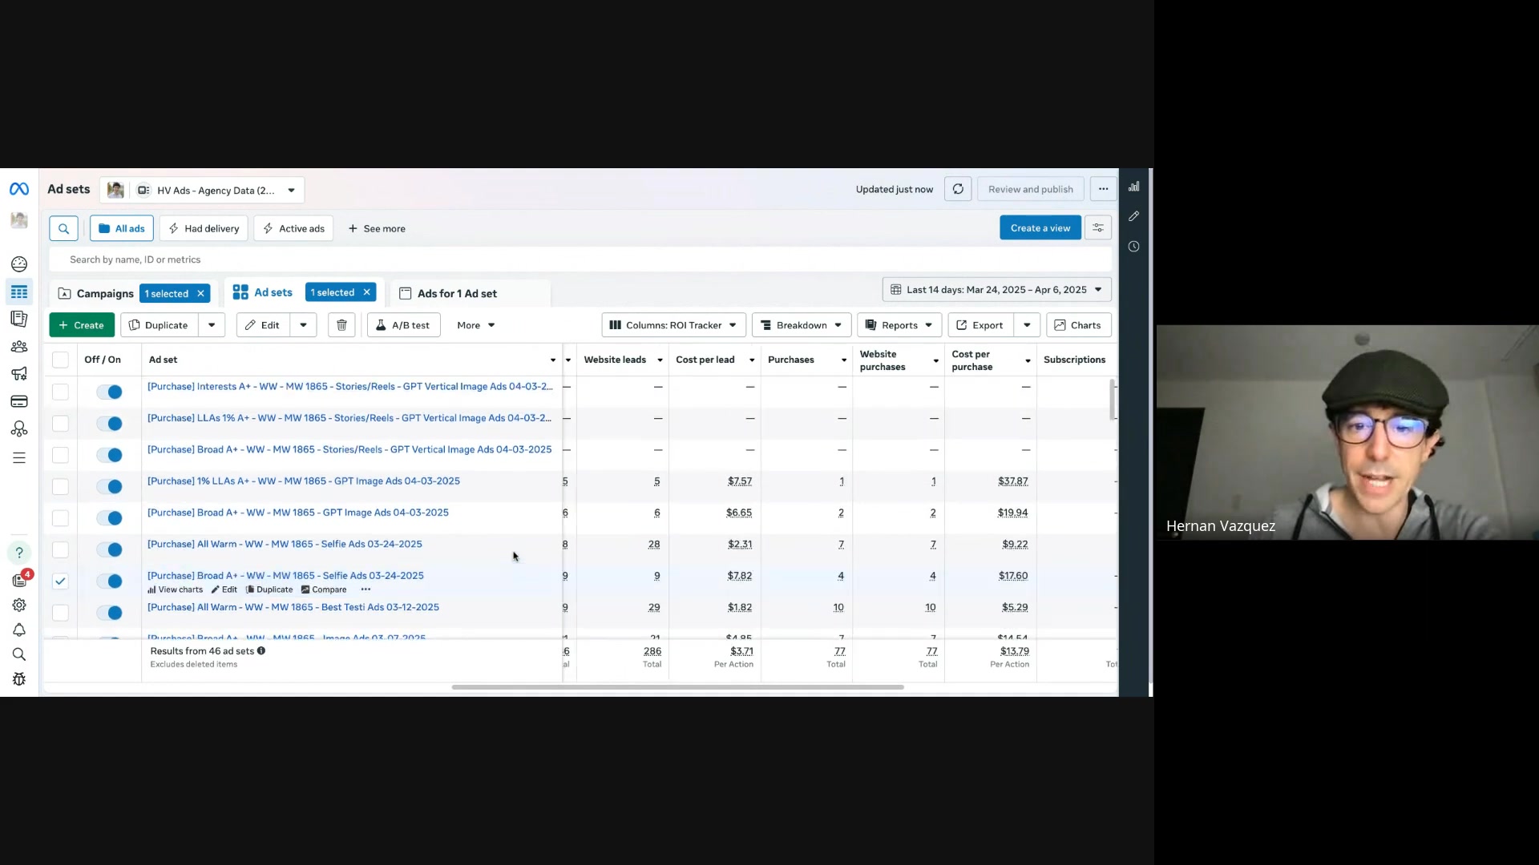Open Charts from the toolbar
Viewport: 1539px width, 865px height.
(1079, 325)
